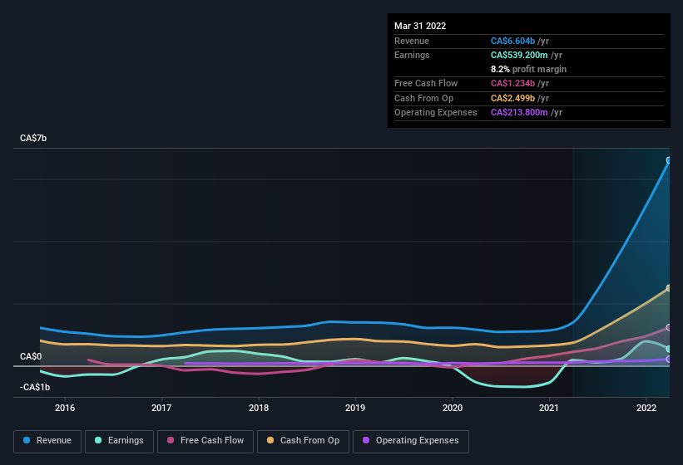The image size is (683, 465).
Task: Click the CA$7b y-axis label
Action: (x=33, y=138)
